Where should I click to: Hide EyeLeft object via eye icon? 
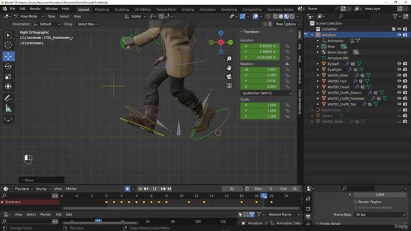(x=399, y=64)
